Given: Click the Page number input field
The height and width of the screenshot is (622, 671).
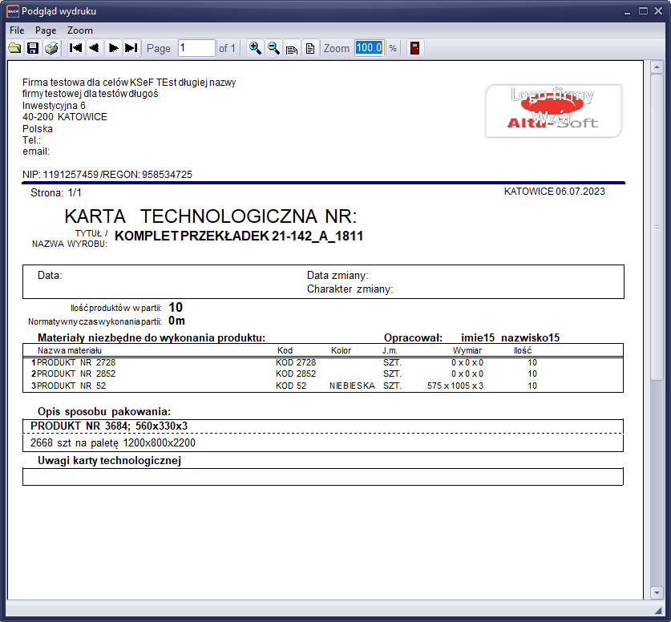Looking at the screenshot, I should (x=196, y=48).
